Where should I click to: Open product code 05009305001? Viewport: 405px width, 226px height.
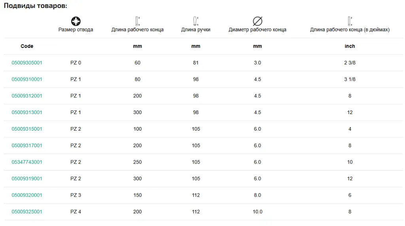(27, 63)
